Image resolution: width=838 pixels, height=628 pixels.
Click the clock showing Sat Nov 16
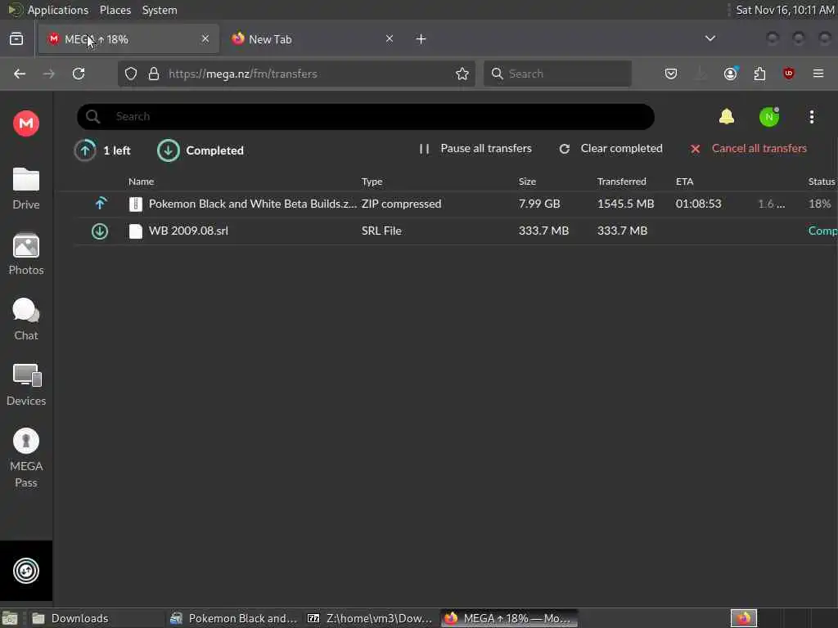tap(785, 10)
